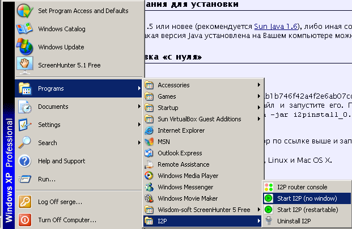Click the Set Program Access and Defaults icon
The image size is (352, 229).
point(25,11)
